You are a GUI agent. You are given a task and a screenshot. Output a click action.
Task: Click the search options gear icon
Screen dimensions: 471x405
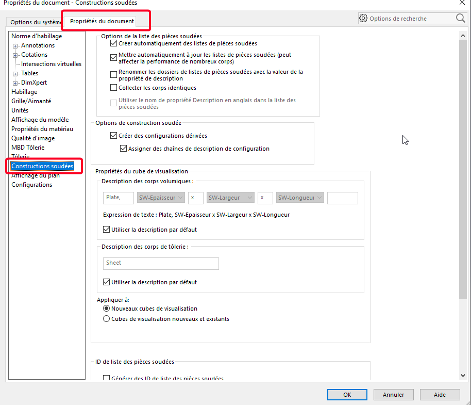click(x=364, y=19)
